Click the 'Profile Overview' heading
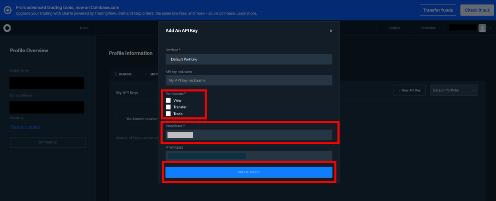Image resolution: width=496 pixels, height=201 pixels. coord(29,50)
